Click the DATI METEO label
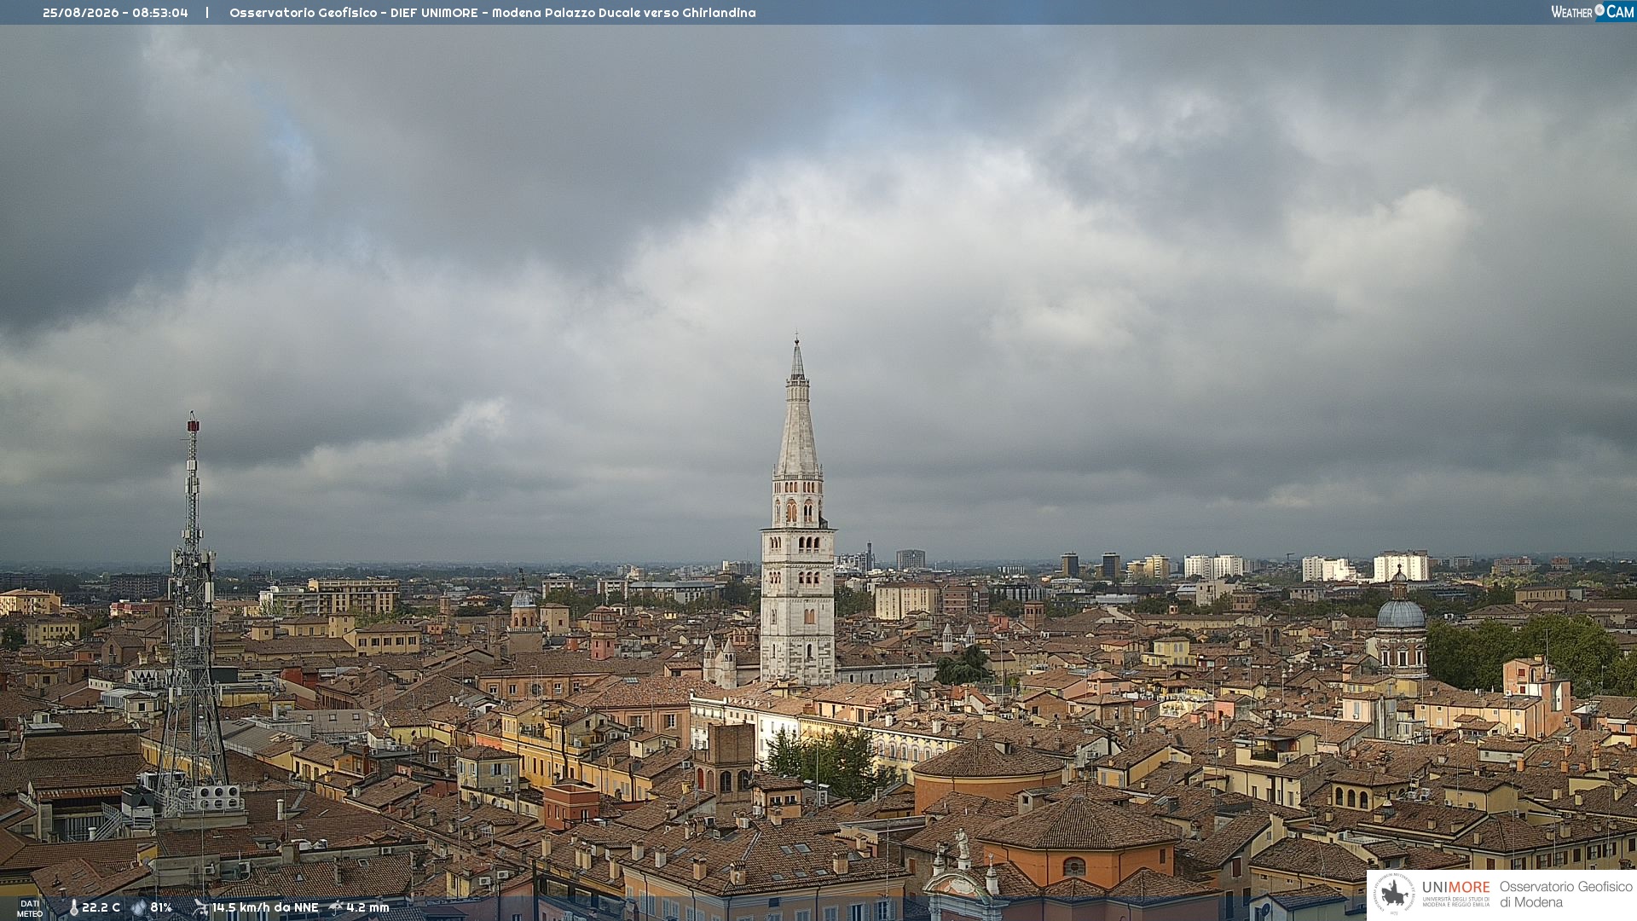This screenshot has height=921, width=1637. [30, 909]
